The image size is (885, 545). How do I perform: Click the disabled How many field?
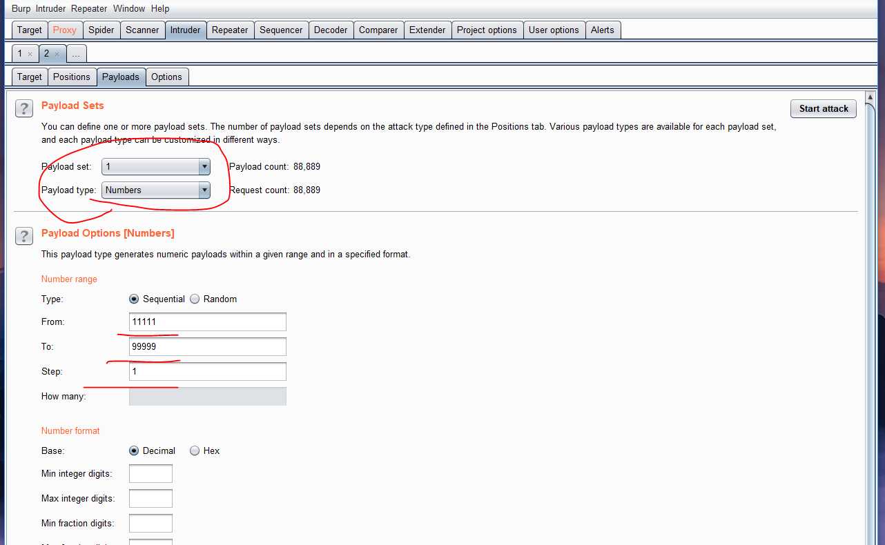pyautogui.click(x=208, y=396)
